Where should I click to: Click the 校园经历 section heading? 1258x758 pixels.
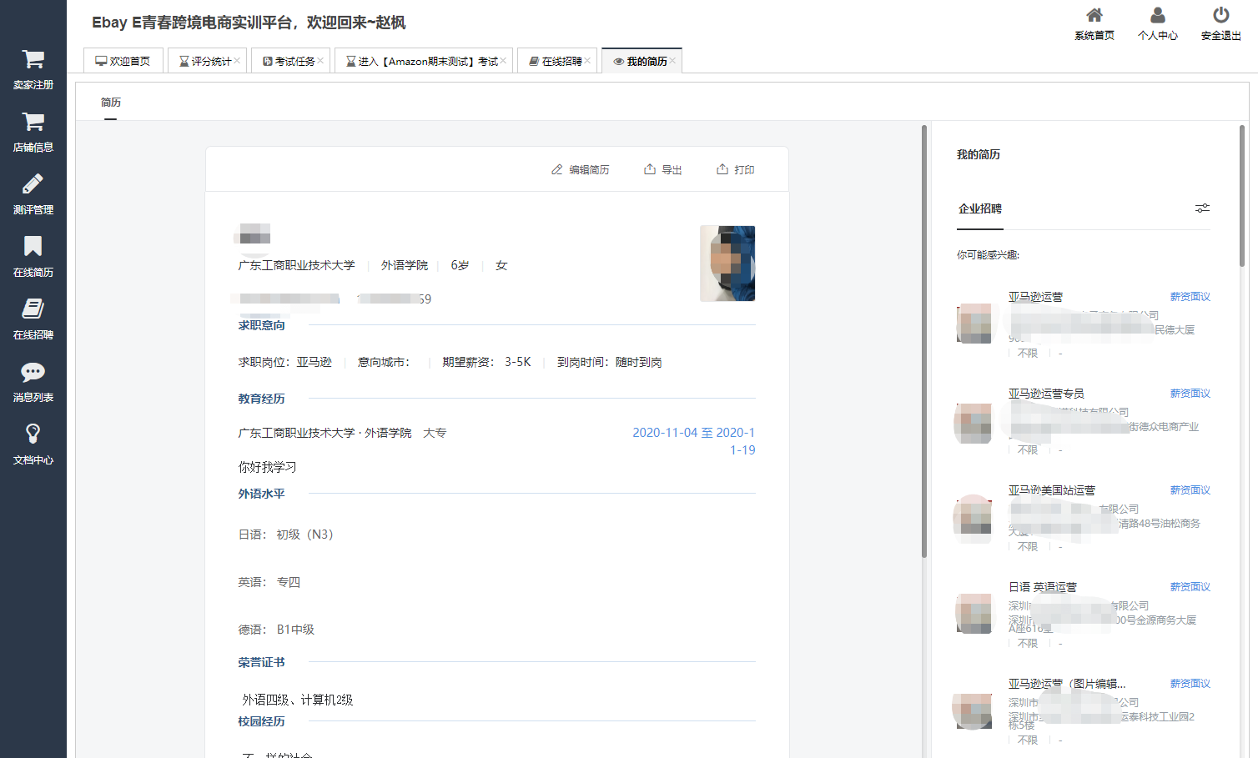click(262, 721)
